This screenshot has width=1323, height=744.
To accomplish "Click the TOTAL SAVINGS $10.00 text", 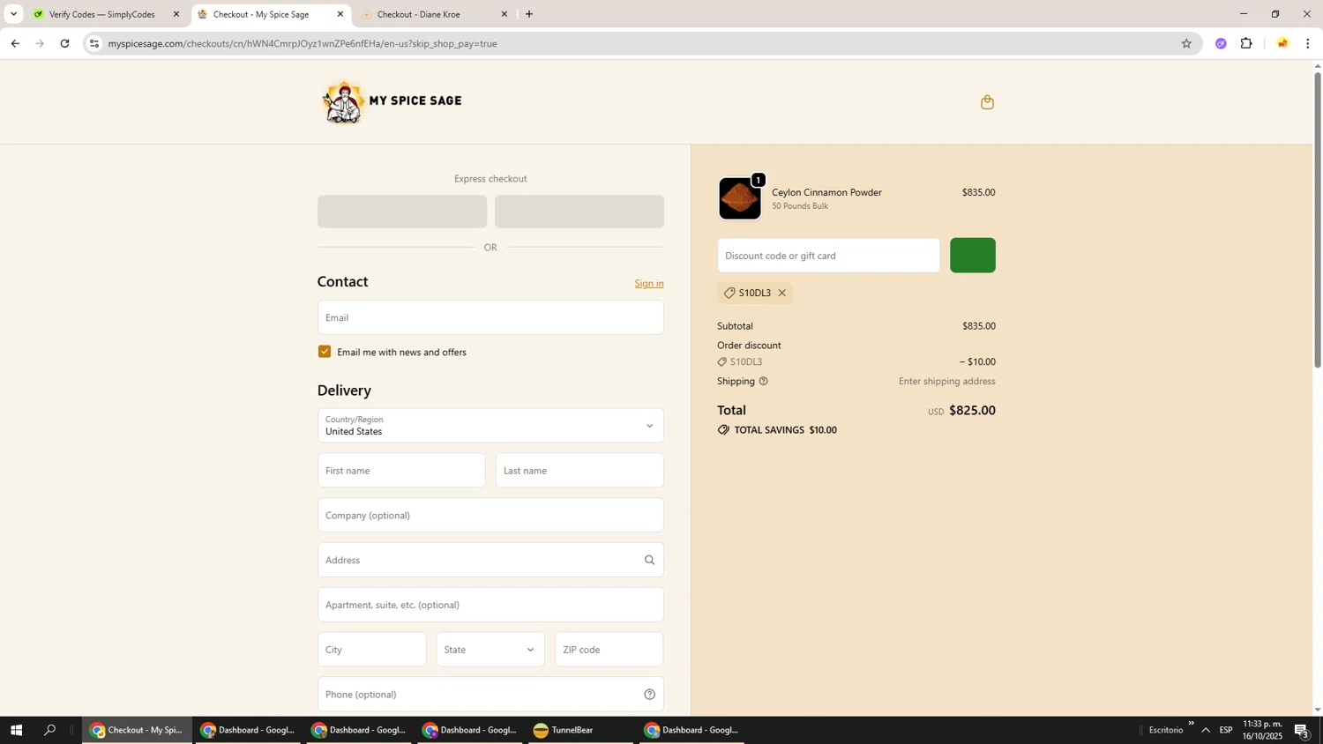I will (777, 430).
